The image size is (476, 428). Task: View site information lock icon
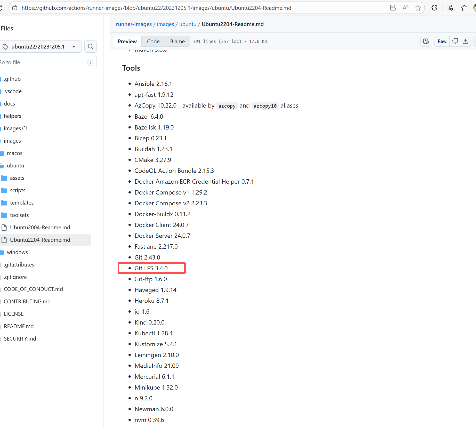pos(15,8)
